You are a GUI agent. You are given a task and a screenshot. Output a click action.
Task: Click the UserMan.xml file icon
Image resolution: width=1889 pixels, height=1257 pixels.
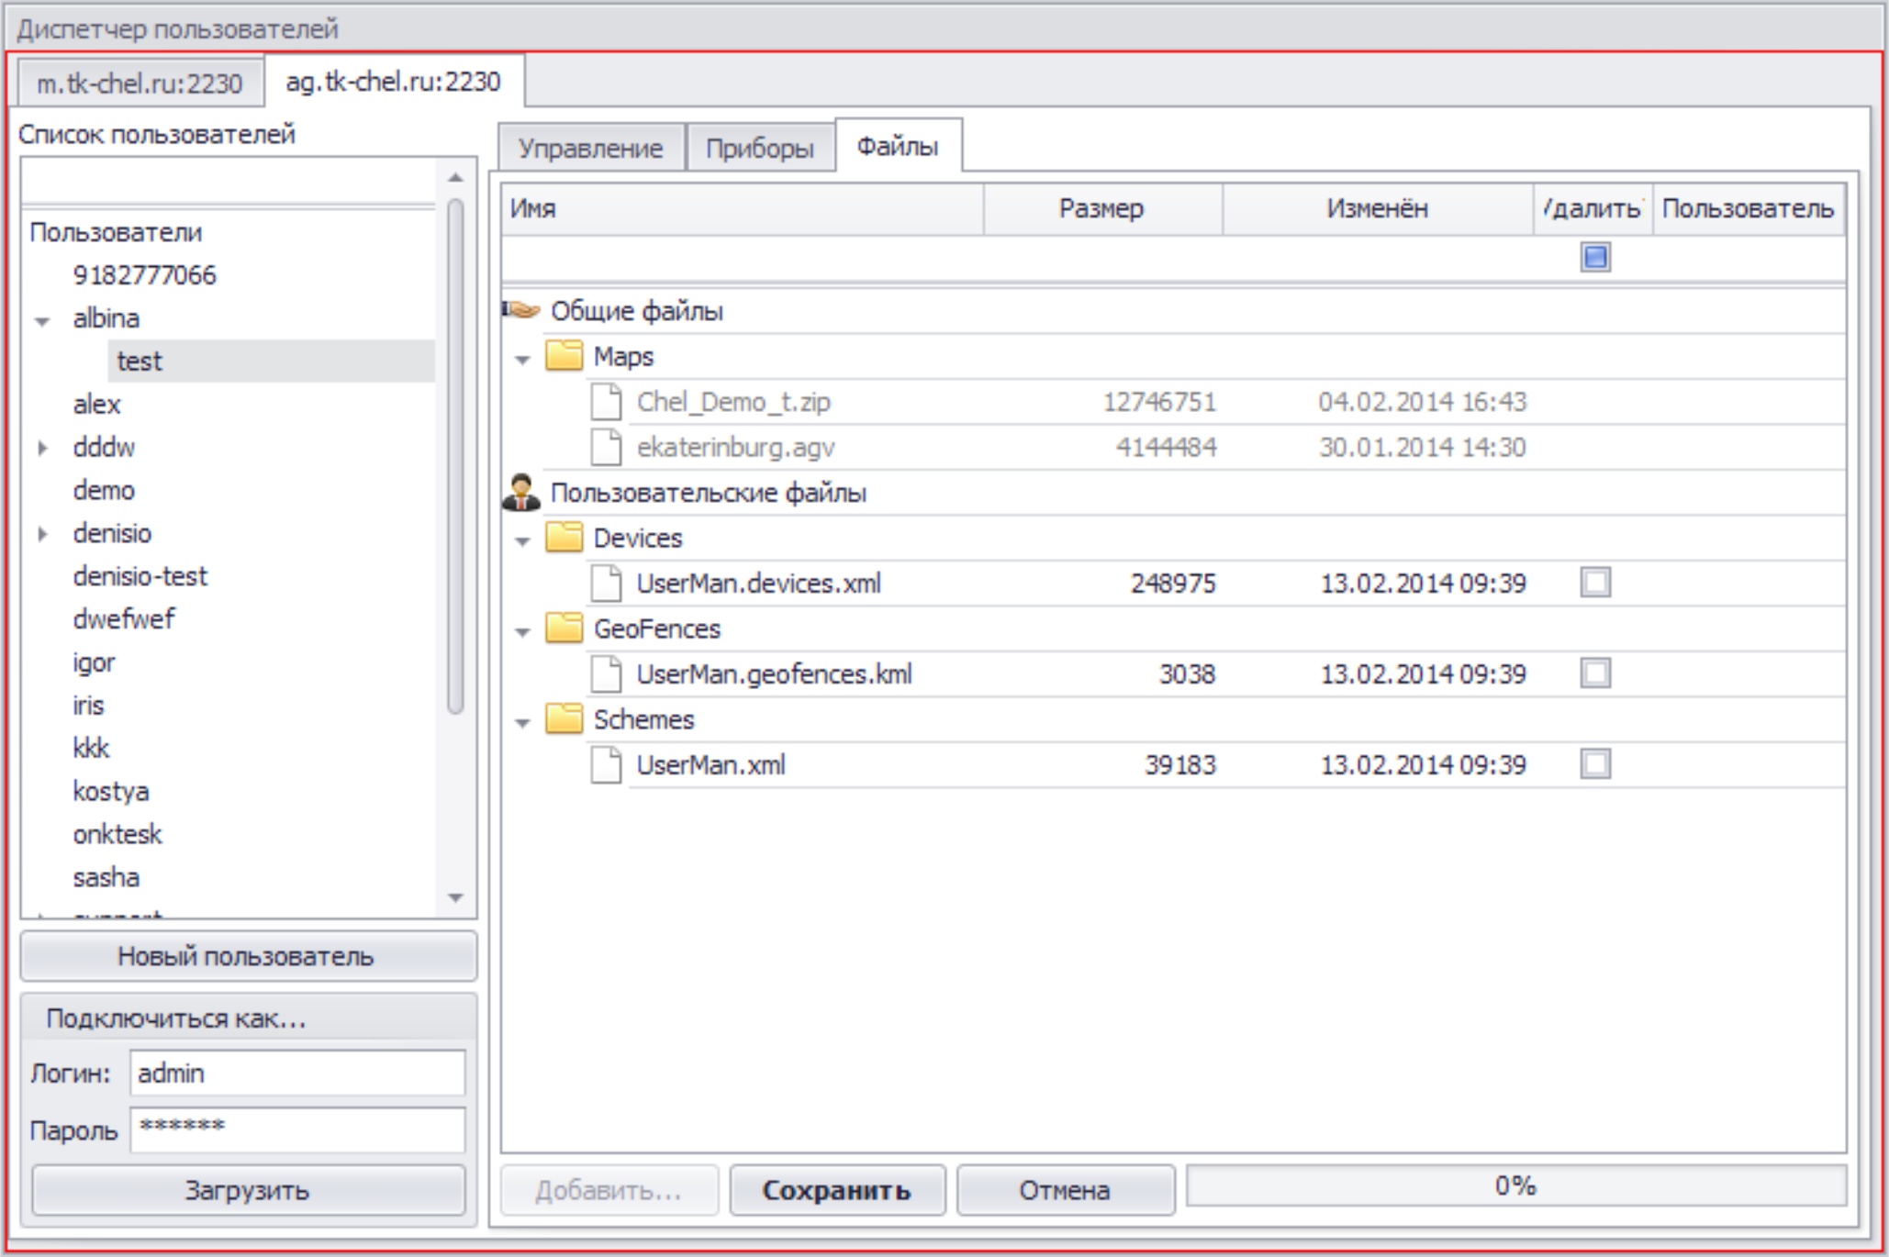point(606,764)
